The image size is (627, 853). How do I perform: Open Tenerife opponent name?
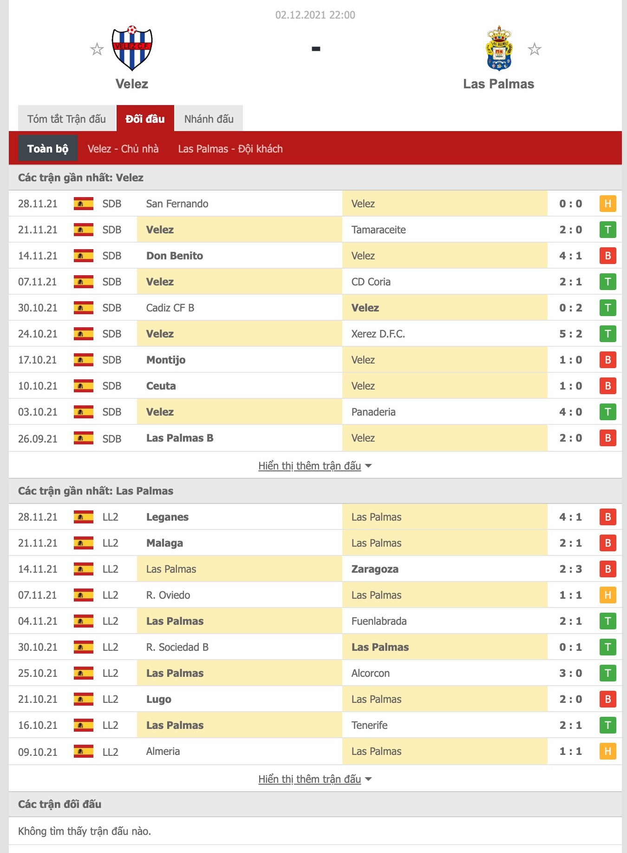tap(369, 725)
